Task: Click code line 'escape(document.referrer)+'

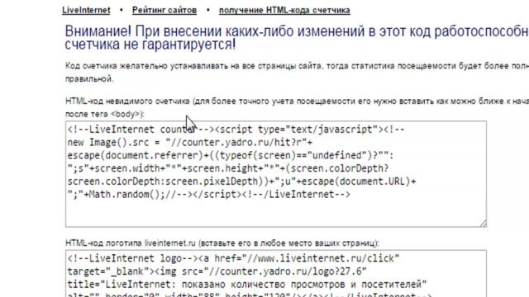Action: point(138,156)
